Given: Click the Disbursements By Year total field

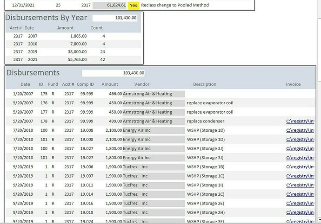Looking at the screenshot, I should (x=114, y=18).
